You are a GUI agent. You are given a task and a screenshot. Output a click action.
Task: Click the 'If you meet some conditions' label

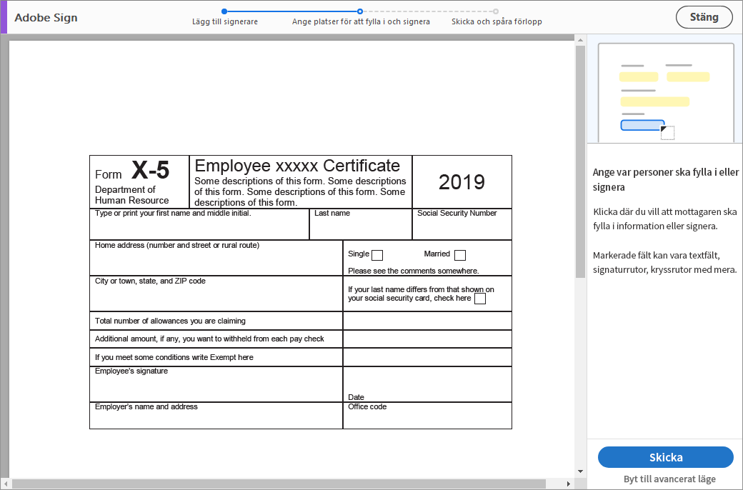click(x=174, y=357)
